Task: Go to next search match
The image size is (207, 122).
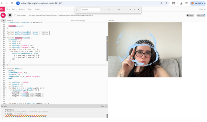Action: (x=134, y=10)
